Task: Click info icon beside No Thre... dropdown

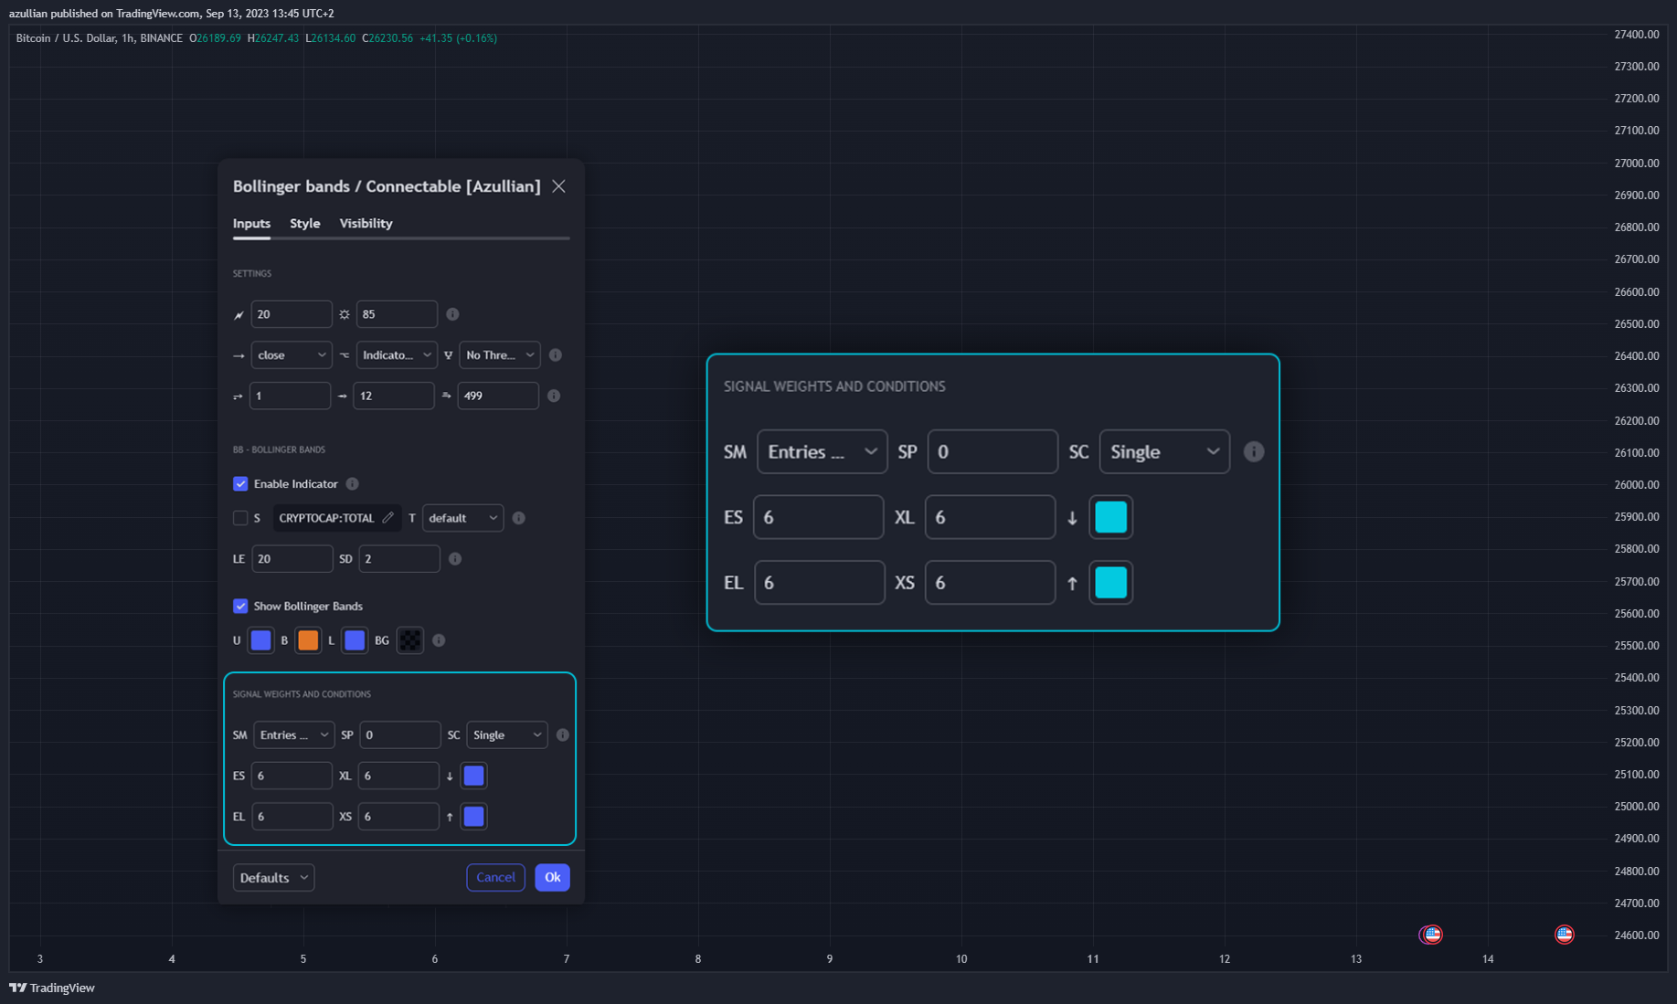Action: [x=555, y=354]
